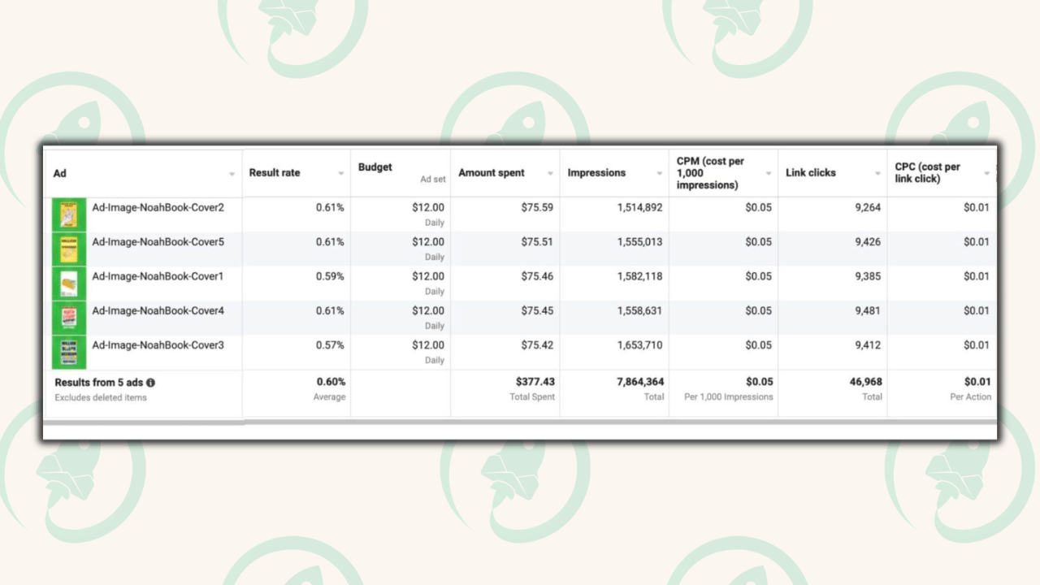
Task: Sort by the Link clicks header
Action: [811, 173]
